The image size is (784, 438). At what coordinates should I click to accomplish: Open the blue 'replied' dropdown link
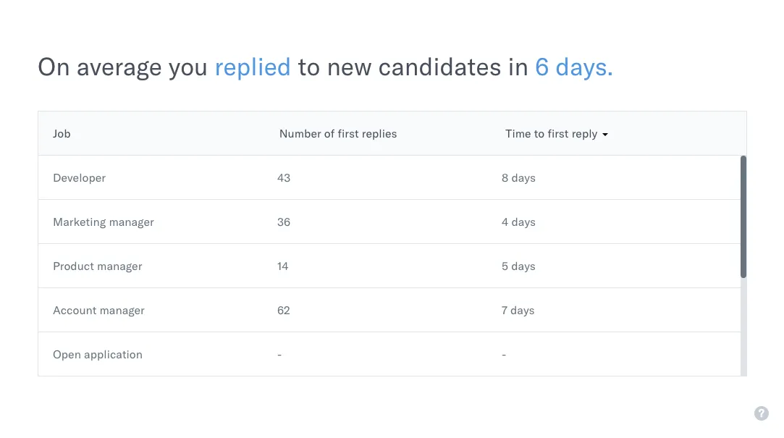pos(253,67)
